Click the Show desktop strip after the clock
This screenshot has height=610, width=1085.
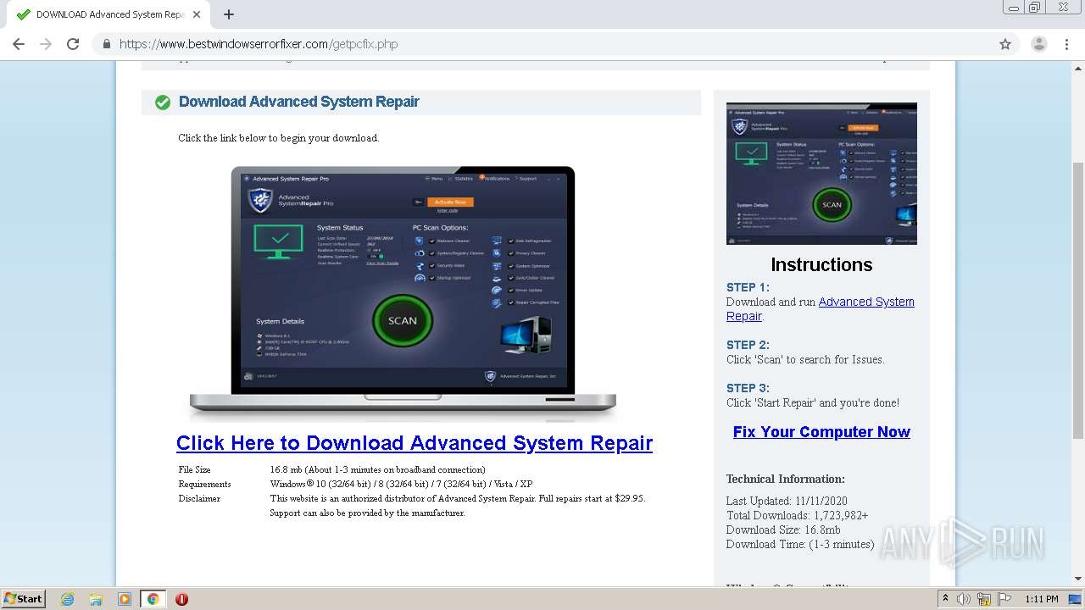[1076, 599]
